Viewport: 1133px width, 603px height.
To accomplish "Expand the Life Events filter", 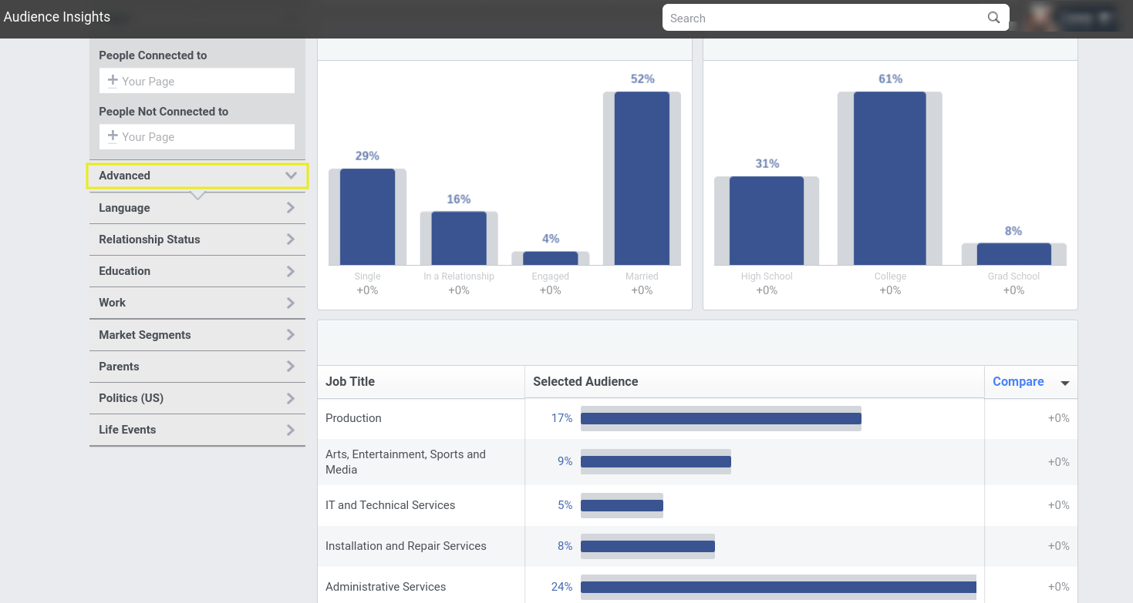I will (x=197, y=430).
